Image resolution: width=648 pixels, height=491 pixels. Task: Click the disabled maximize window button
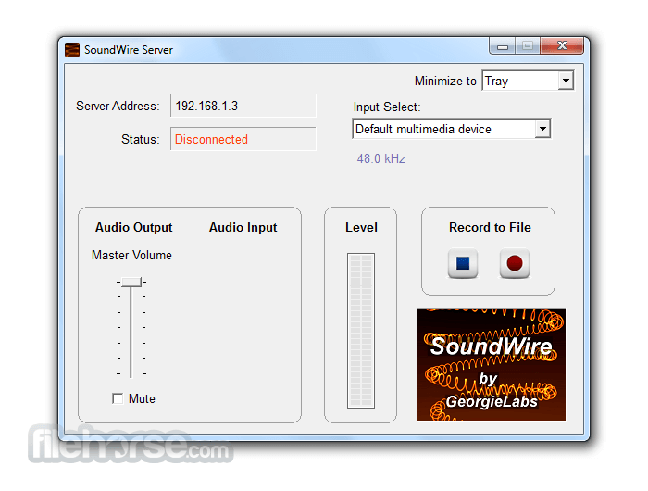pyautogui.click(x=528, y=46)
